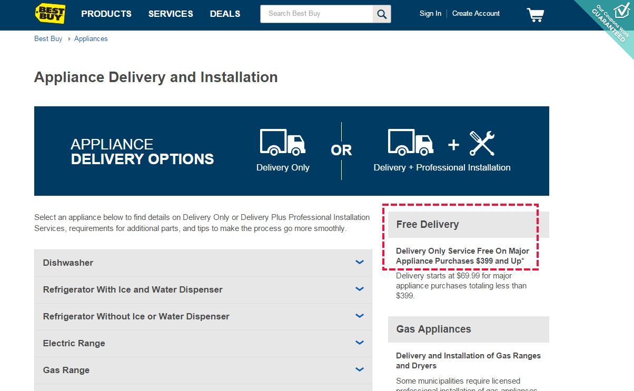This screenshot has height=391, width=634.
Task: Open the Create Account link
Action: click(x=476, y=14)
